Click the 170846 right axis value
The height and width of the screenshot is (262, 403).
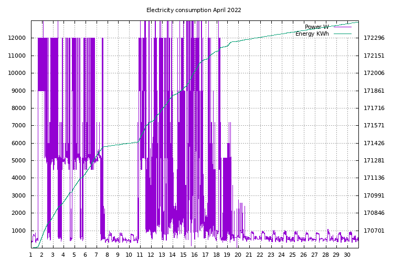[374, 213]
